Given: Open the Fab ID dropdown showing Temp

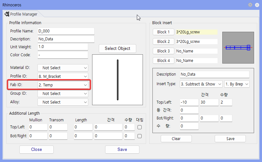Looking at the screenshot, I should 63,85.
